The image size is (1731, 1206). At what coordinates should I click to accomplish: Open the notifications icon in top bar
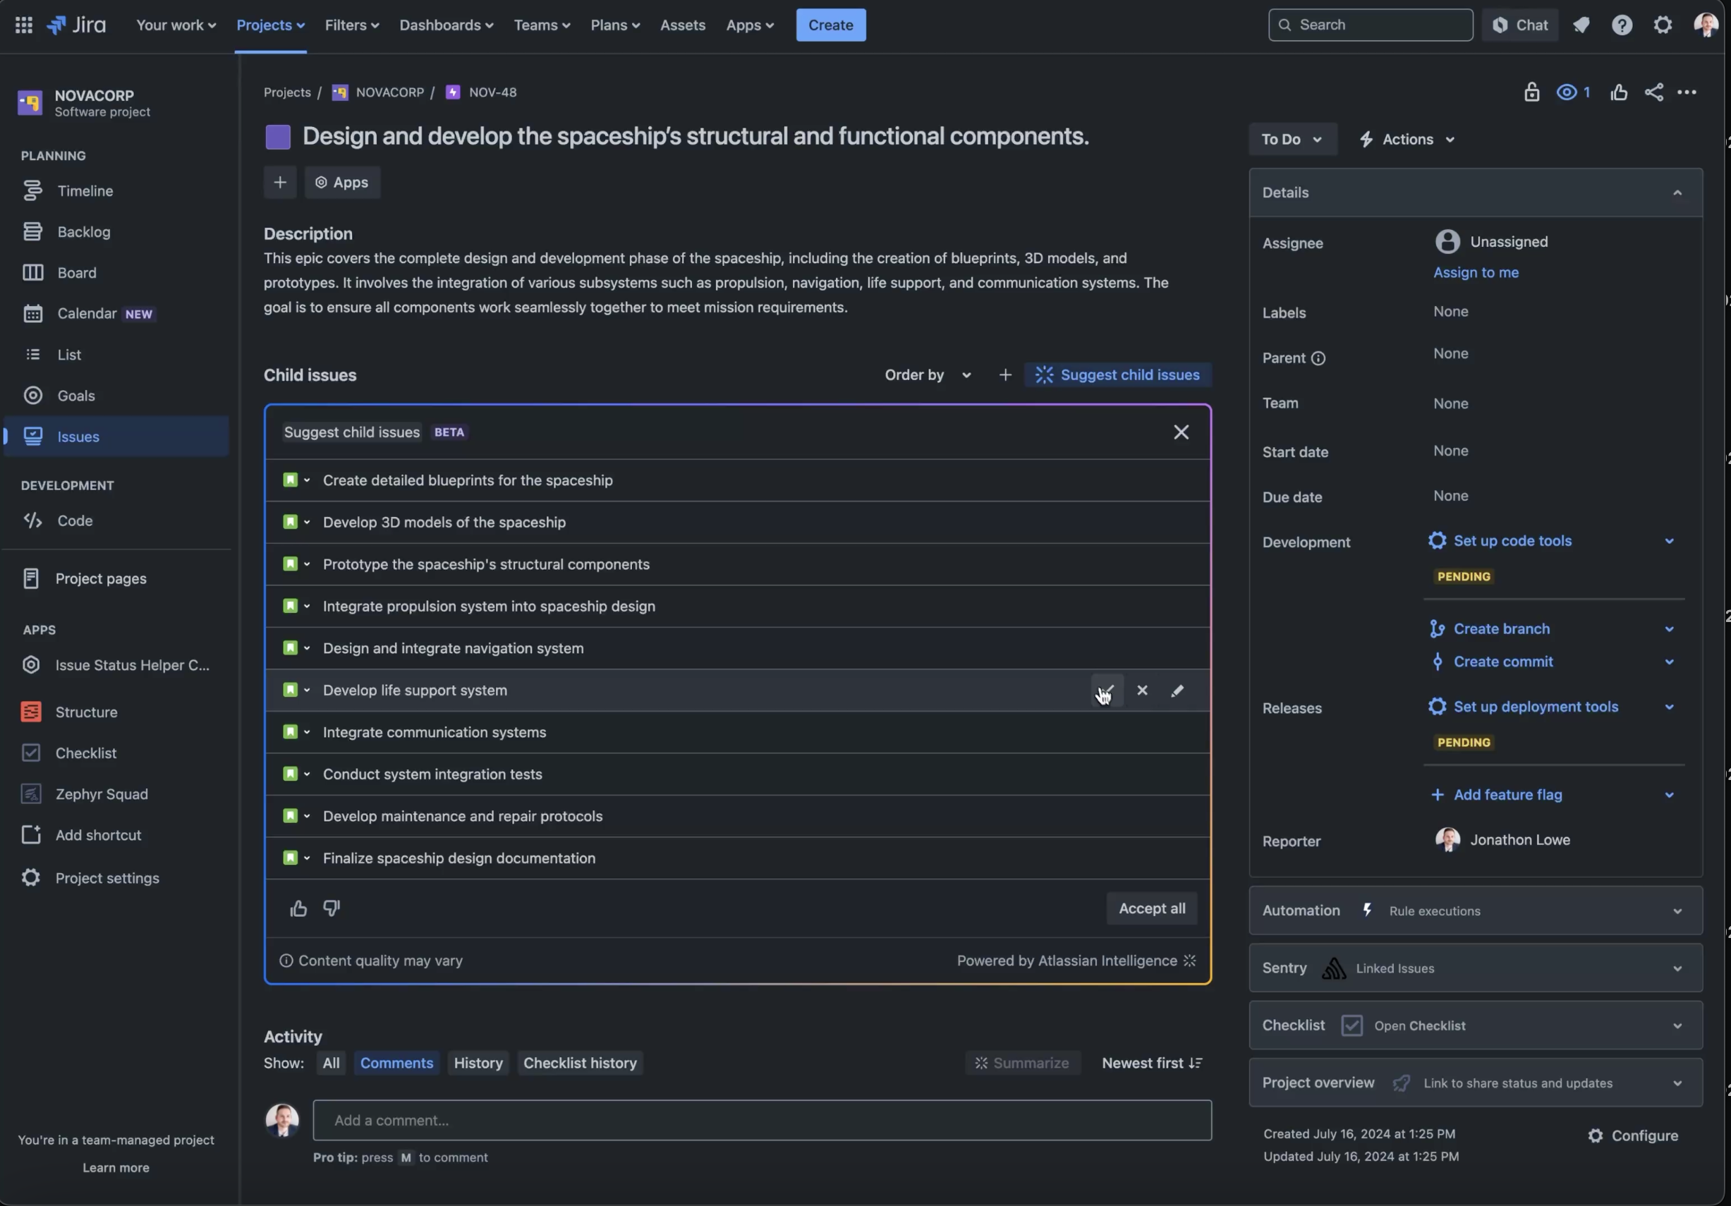(x=1581, y=25)
